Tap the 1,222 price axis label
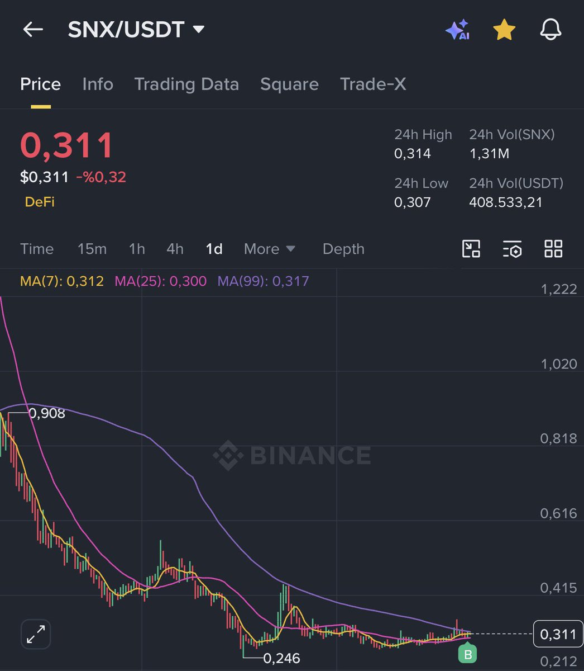 click(559, 289)
